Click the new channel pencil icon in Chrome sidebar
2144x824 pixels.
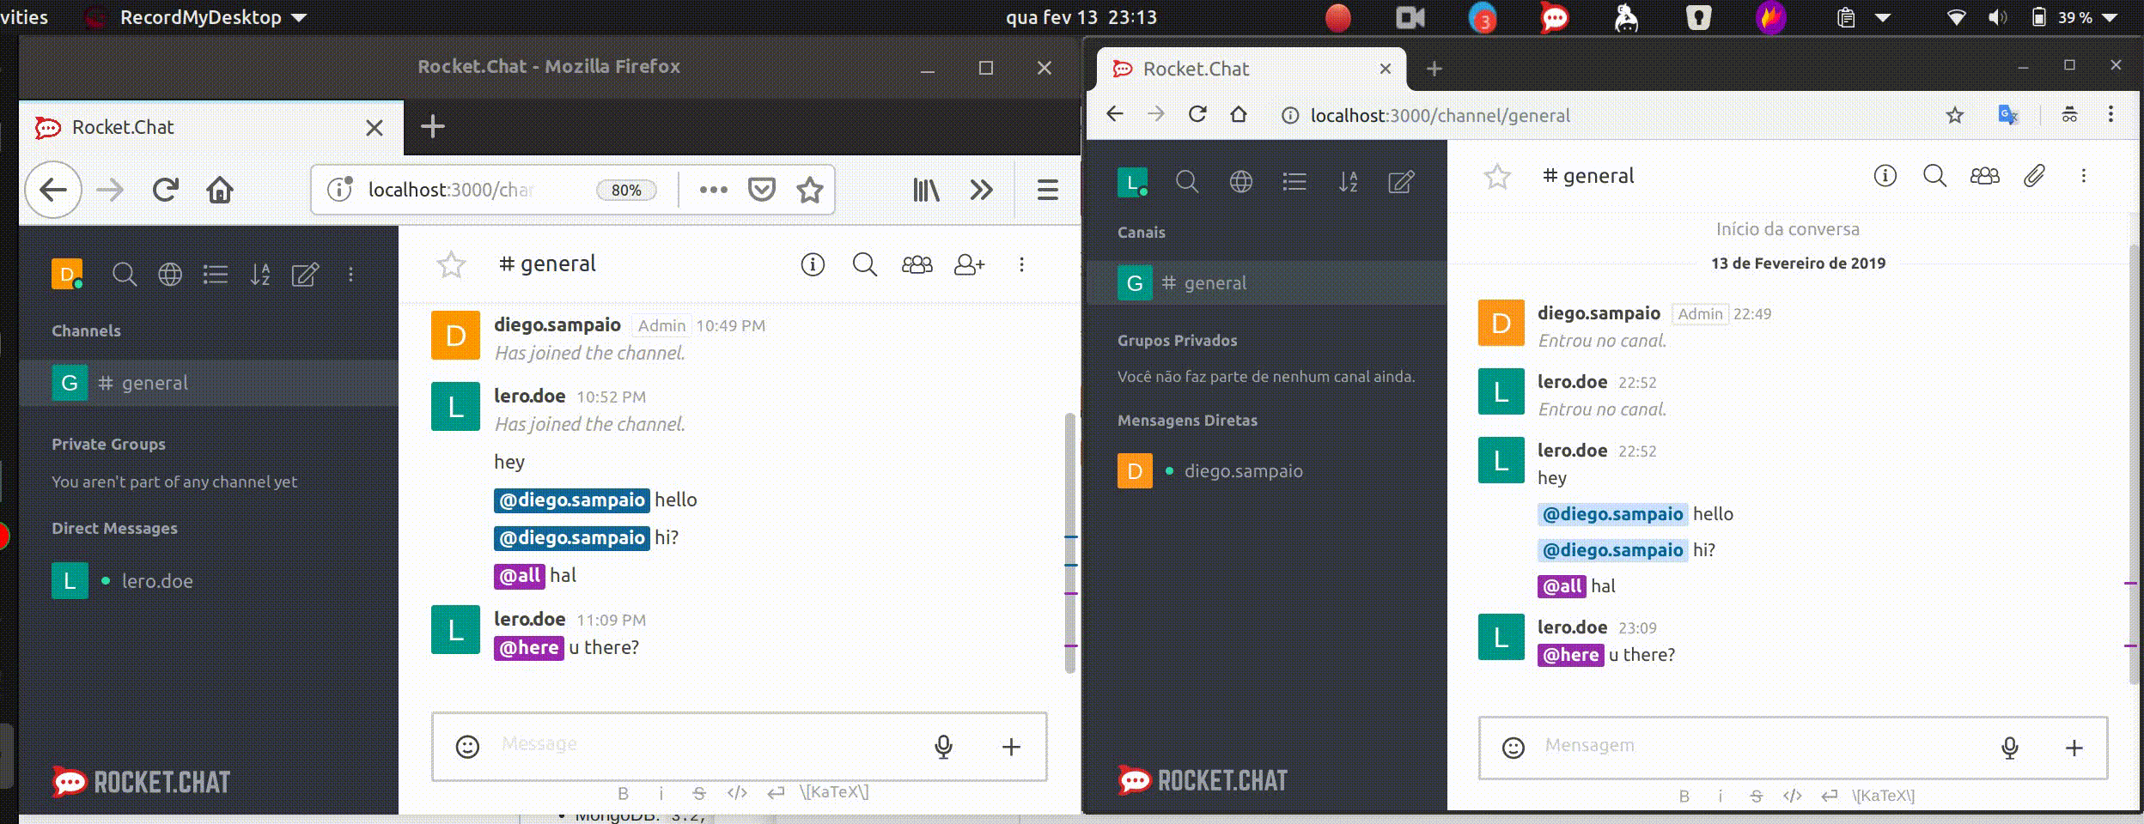1401,181
